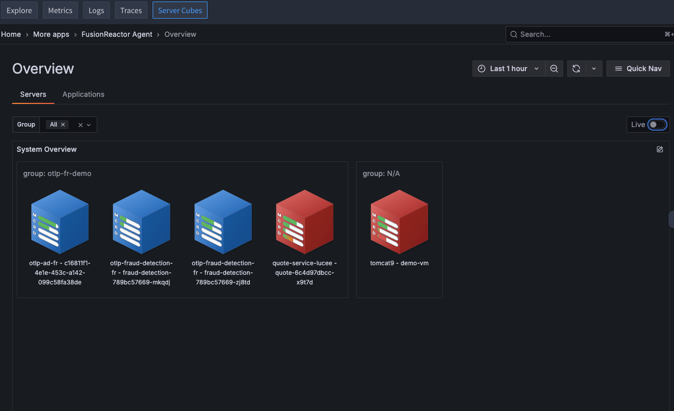Select the Servers tab
The height and width of the screenshot is (411, 674).
point(33,94)
